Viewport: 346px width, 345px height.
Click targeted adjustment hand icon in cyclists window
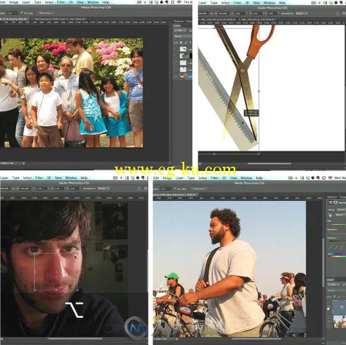(x=330, y=215)
